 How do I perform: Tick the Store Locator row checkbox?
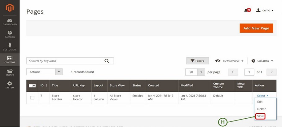(x=32, y=98)
